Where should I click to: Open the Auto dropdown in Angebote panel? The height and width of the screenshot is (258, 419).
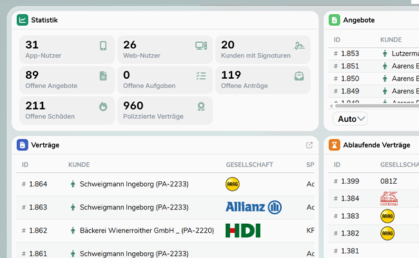point(350,119)
